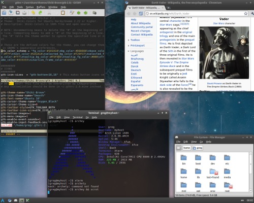Open the Esperanto language link
The width and height of the screenshot is (254, 203).
click(x=137, y=85)
